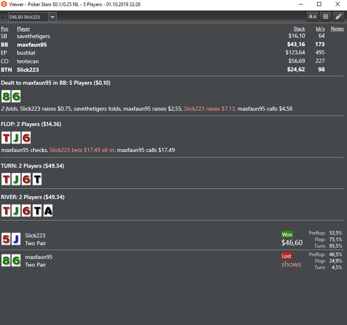Viewport: 347px width, 325px height.
Task: Open the grid layout icon
Action: (326, 17)
